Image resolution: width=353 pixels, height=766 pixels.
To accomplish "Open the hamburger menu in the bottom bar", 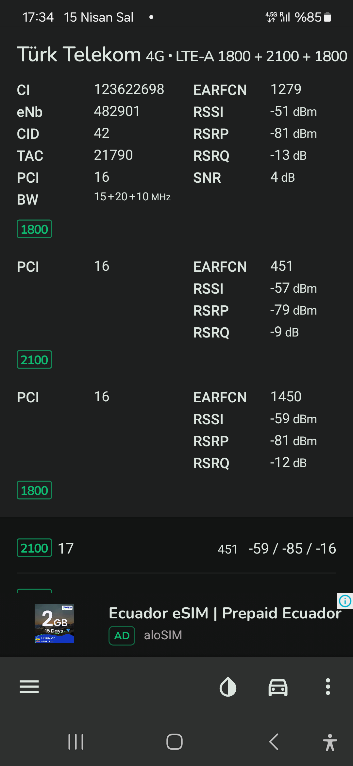I will click(x=29, y=686).
